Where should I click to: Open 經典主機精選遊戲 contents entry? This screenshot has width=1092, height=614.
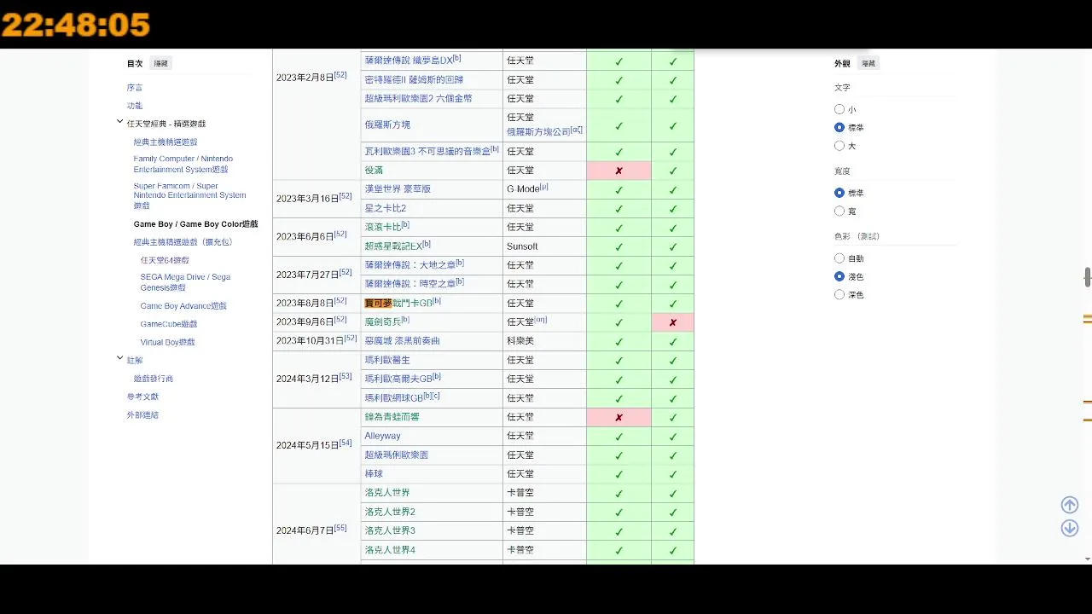(x=166, y=142)
